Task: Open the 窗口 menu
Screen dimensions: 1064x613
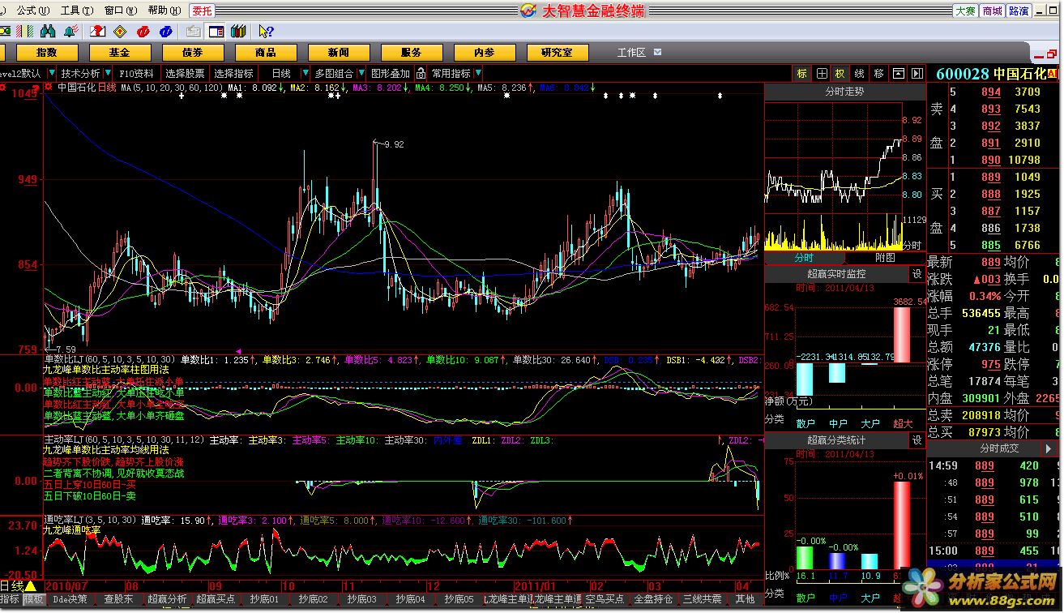Action: pyautogui.click(x=120, y=11)
